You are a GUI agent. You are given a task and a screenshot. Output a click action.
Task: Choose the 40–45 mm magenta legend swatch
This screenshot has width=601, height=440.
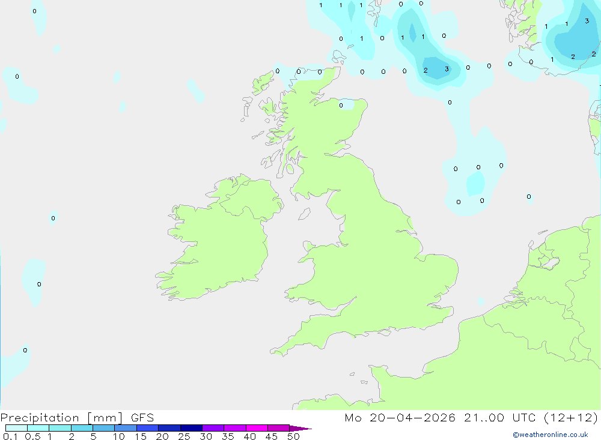tap(257, 428)
